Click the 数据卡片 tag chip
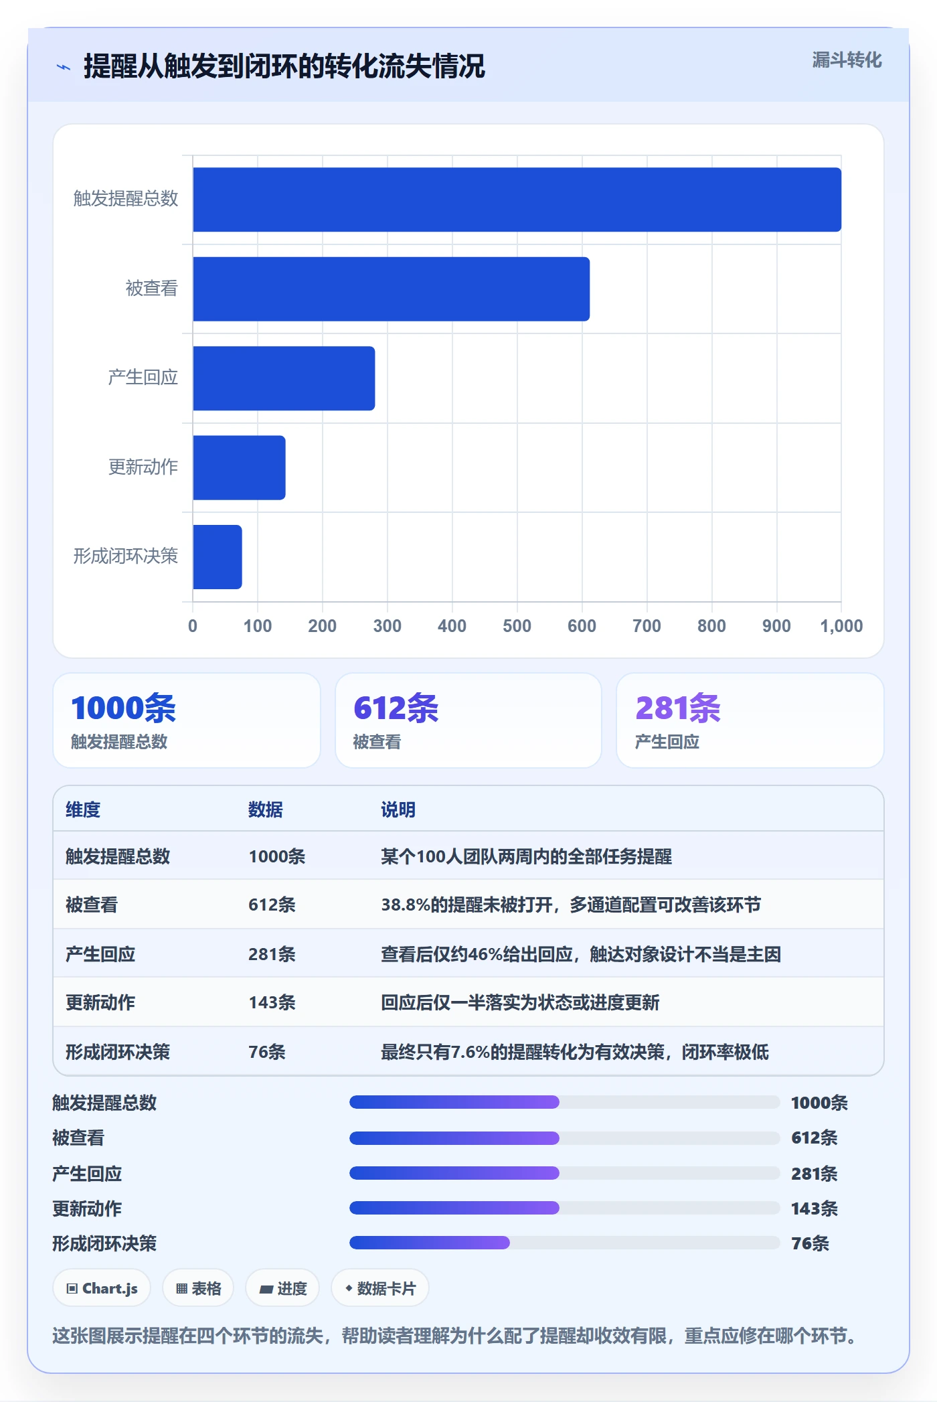The width and height of the screenshot is (937, 1402). (380, 1288)
